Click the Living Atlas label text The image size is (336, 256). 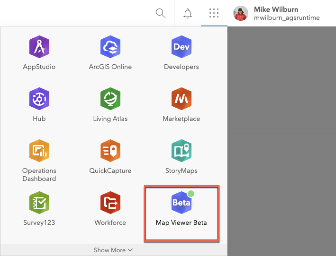pyautogui.click(x=110, y=119)
